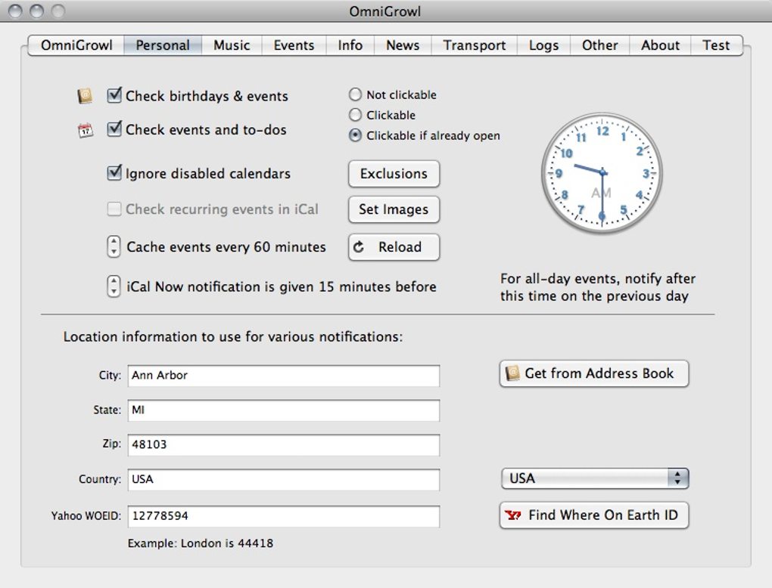The width and height of the screenshot is (772, 588).
Task: Reload cached events
Action: [x=394, y=247]
